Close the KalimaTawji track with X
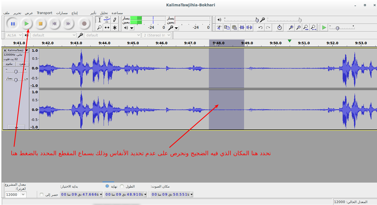The image size is (377, 205). coord(5,50)
